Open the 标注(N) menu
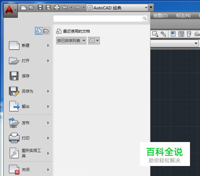This screenshot has width=200, height=176. click(183, 16)
